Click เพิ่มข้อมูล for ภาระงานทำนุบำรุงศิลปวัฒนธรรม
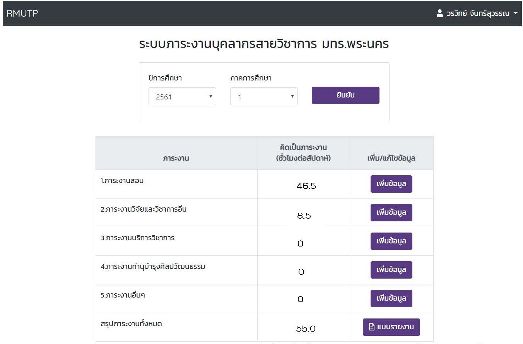Image resolution: width=523 pixels, height=344 pixels. 391,270
